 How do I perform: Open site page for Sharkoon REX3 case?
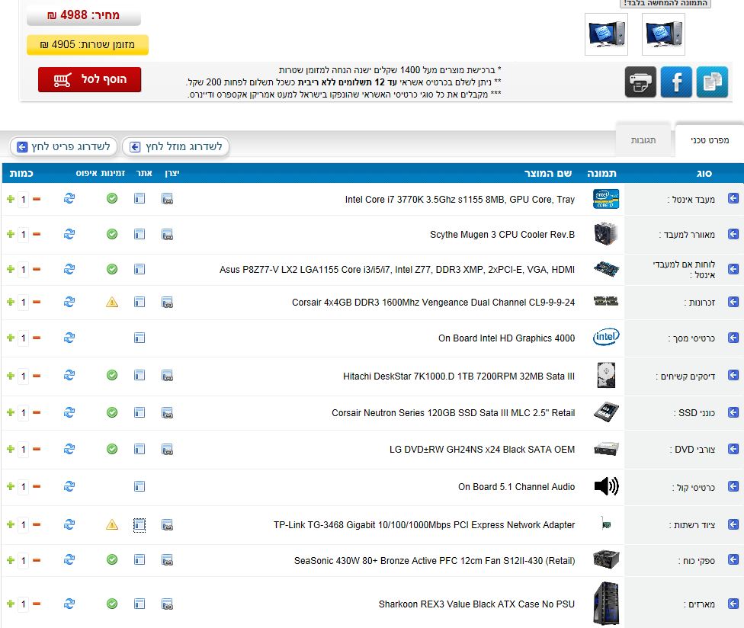(x=139, y=604)
